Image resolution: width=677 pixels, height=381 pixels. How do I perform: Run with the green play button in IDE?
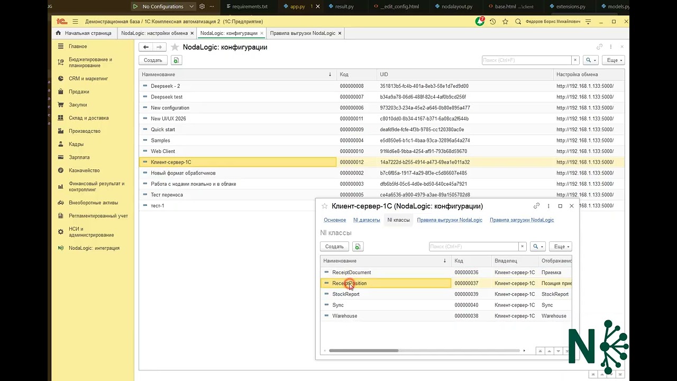(135, 6)
